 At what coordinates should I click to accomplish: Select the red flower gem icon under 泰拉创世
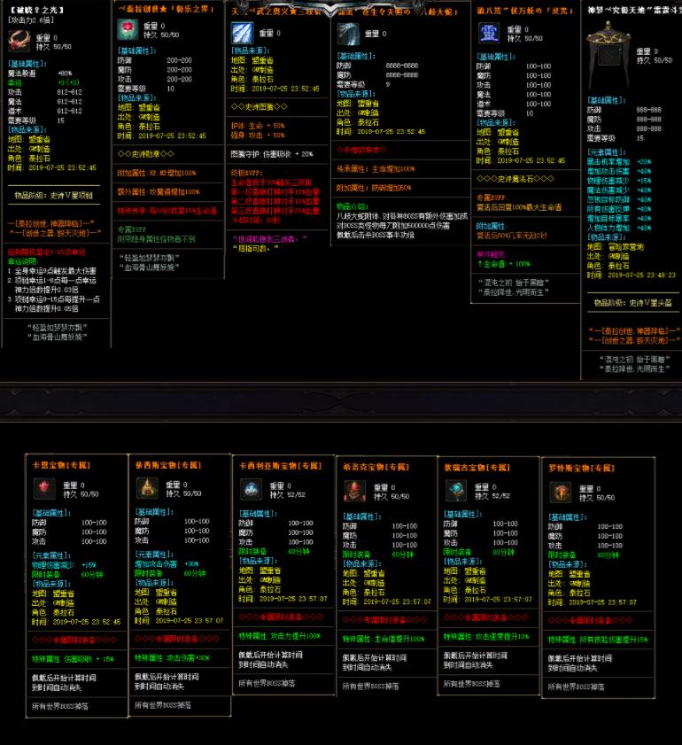128,29
